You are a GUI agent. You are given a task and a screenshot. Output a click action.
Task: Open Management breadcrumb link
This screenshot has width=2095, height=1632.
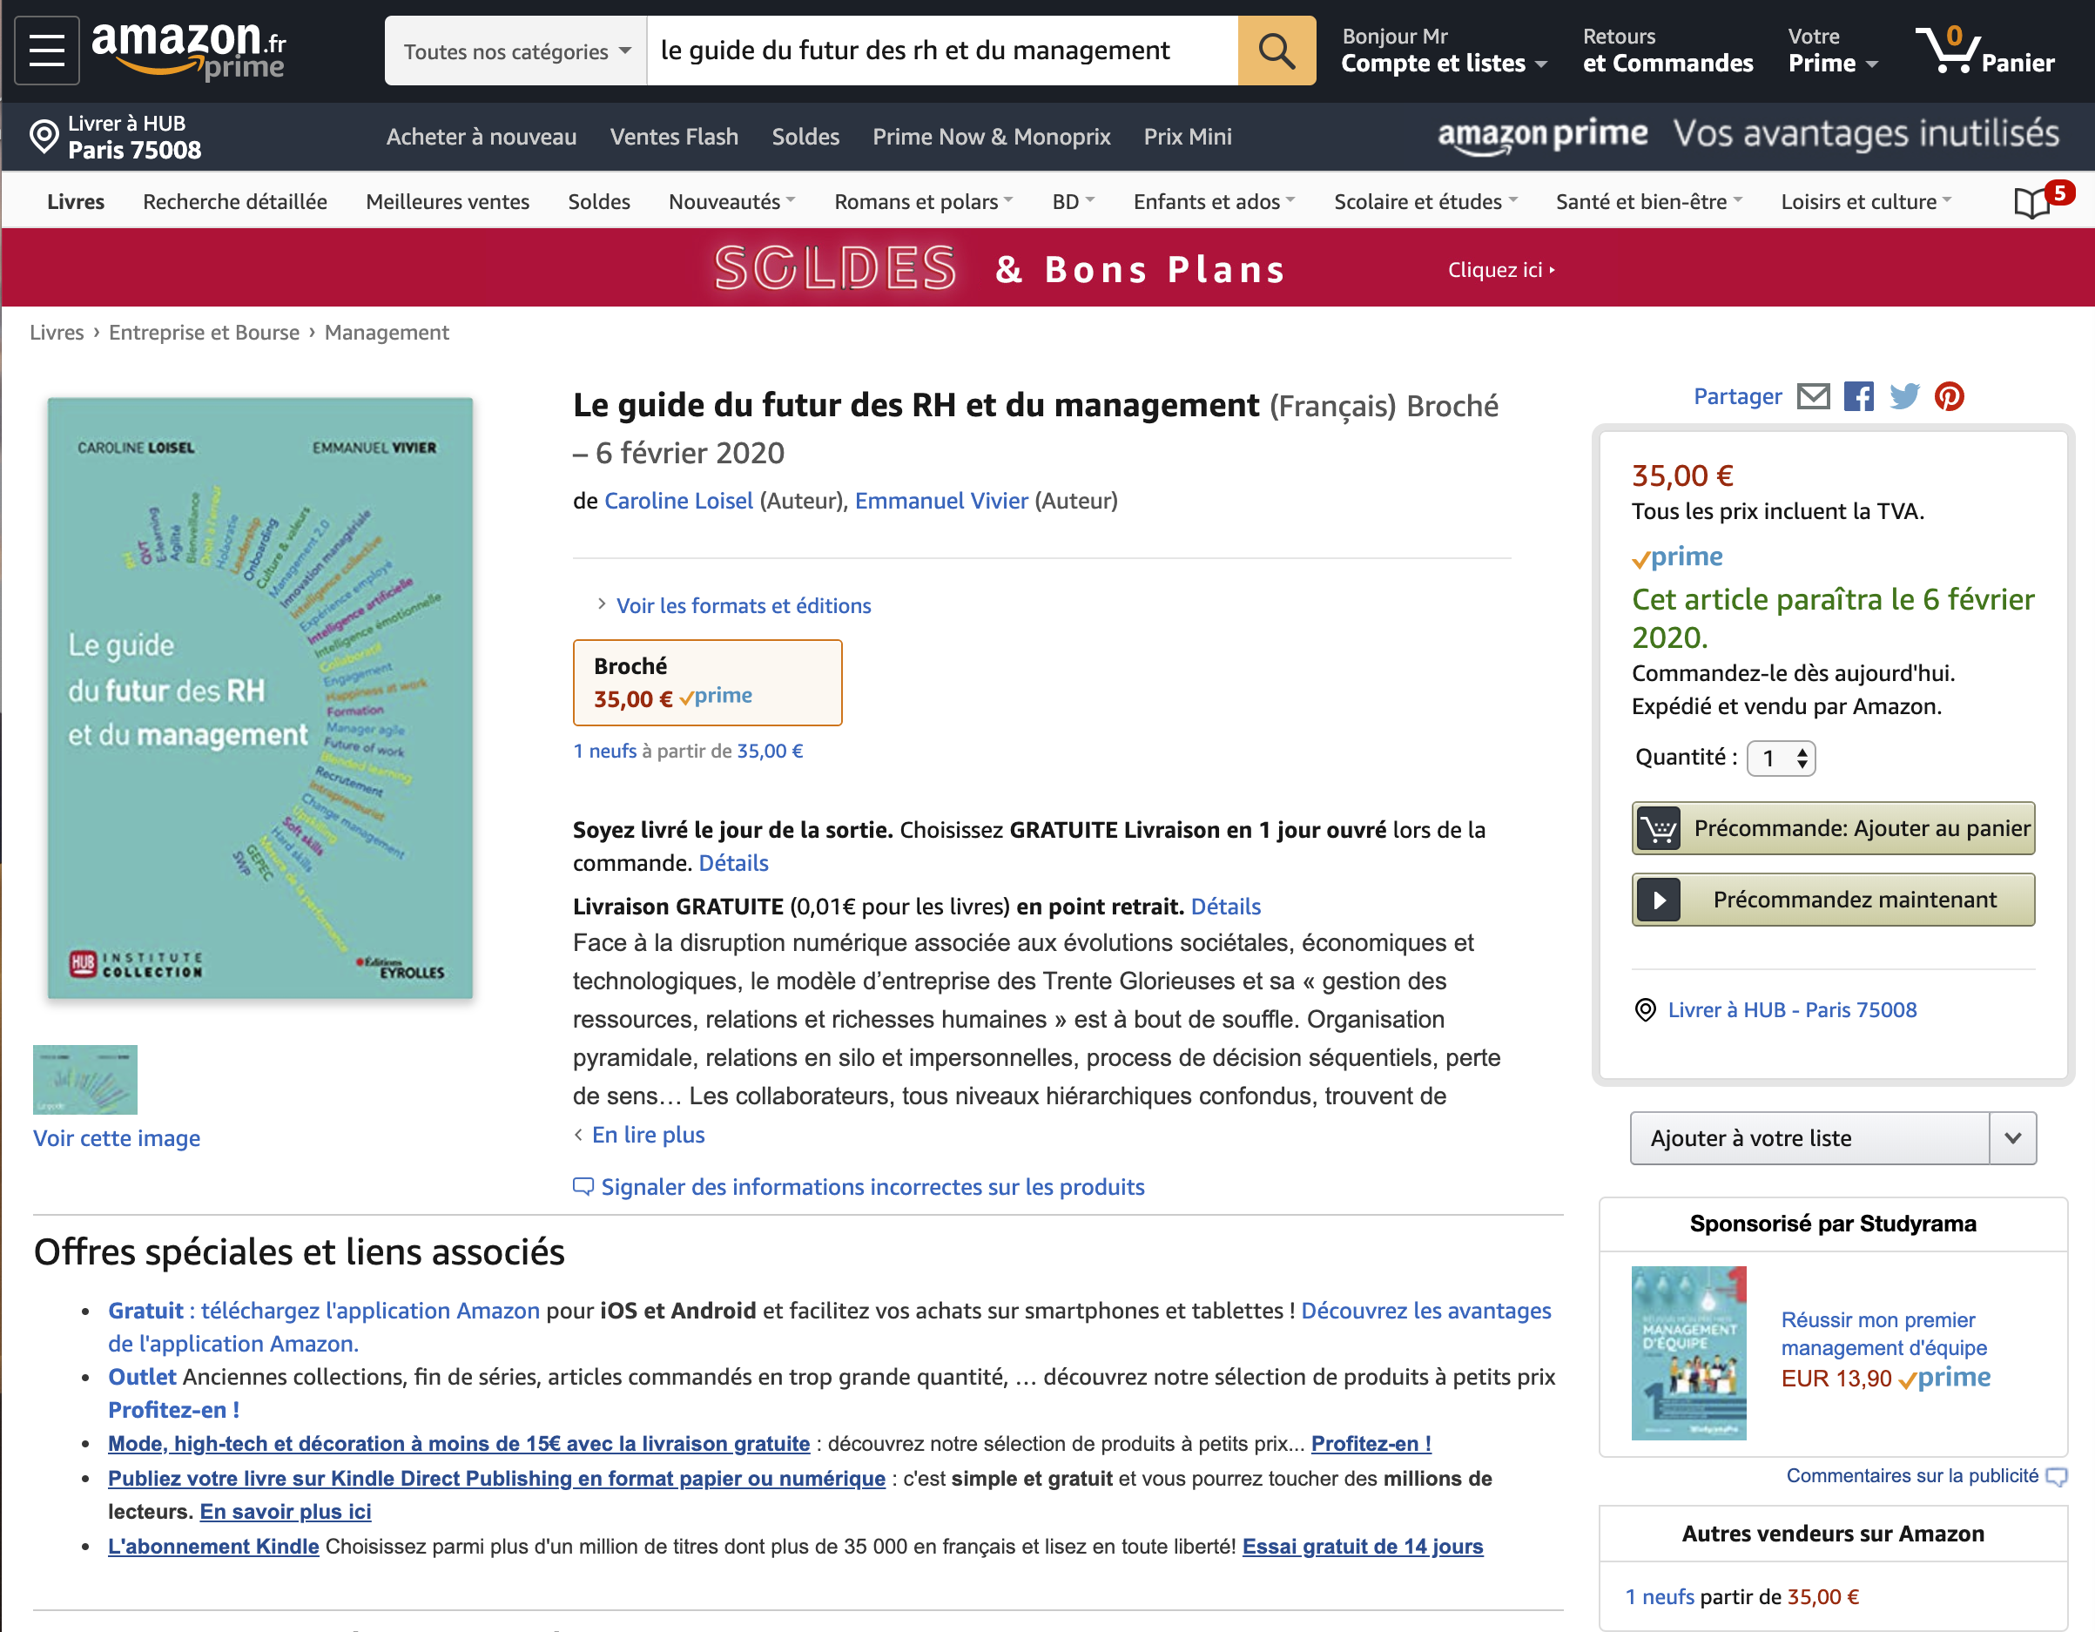387,332
